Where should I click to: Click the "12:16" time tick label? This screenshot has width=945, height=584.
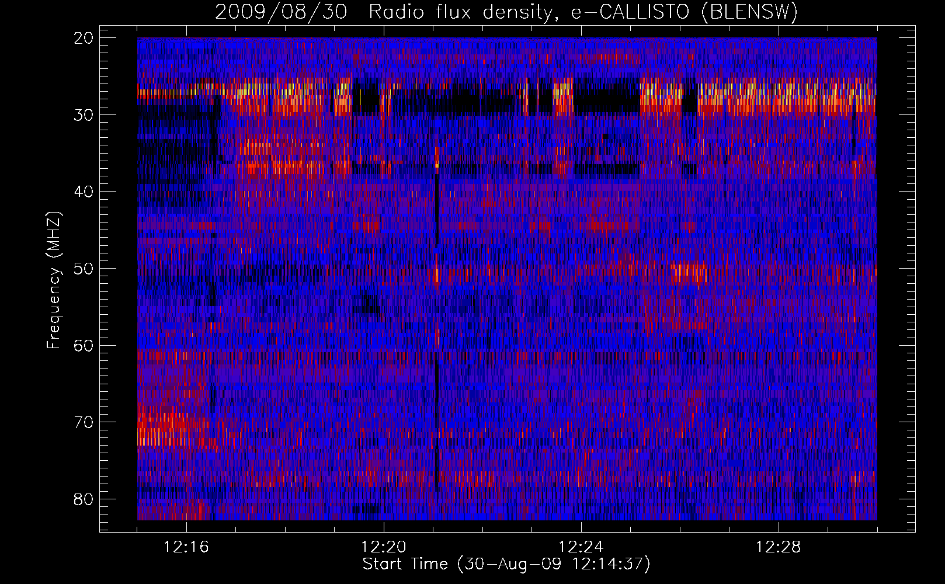click(x=186, y=547)
